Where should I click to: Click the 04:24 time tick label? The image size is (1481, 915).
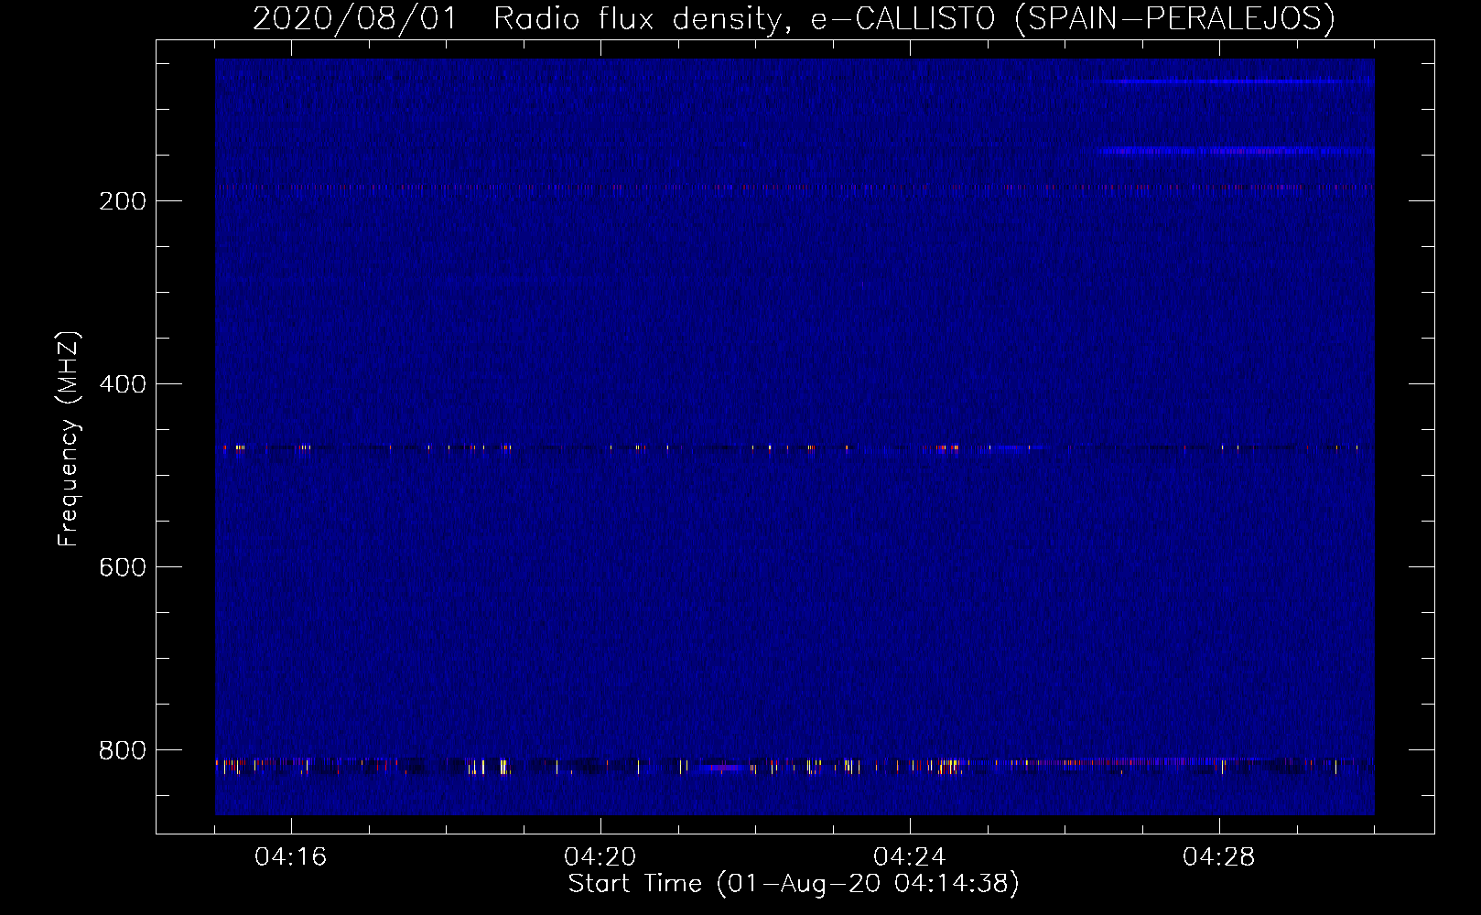tap(910, 857)
